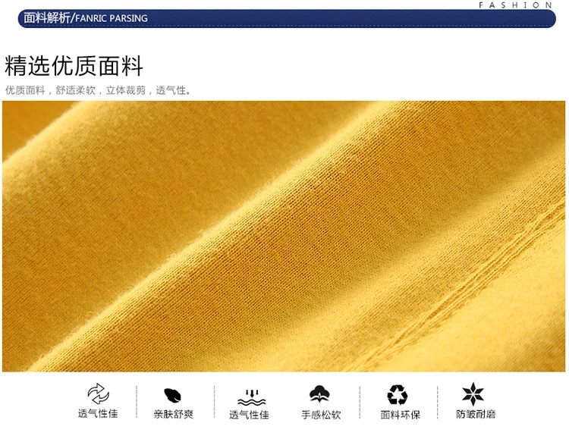Click the FASHION text at top right

515,5
